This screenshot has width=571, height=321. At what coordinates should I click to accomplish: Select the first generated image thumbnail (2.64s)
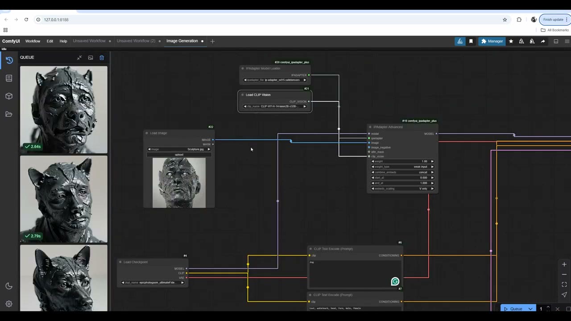64,110
